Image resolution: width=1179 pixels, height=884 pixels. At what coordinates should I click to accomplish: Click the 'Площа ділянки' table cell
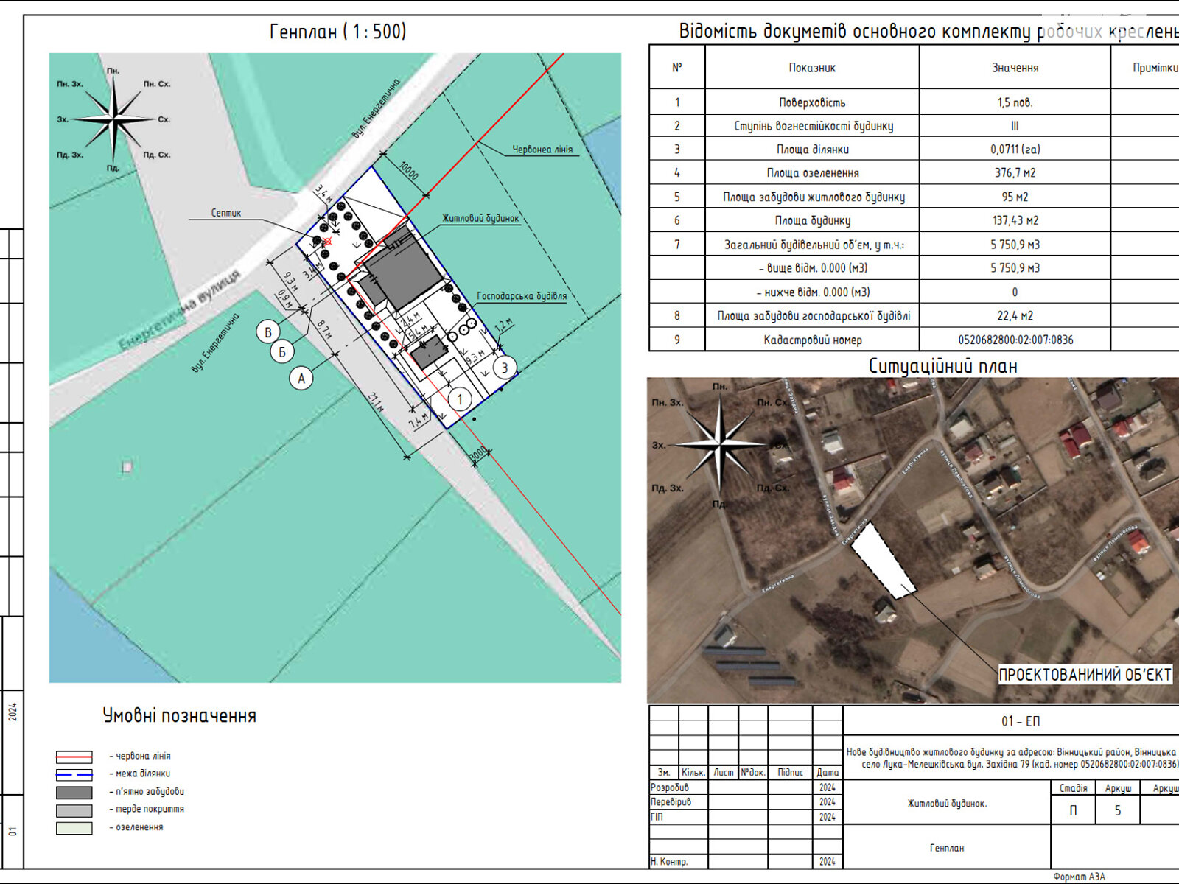[812, 150]
